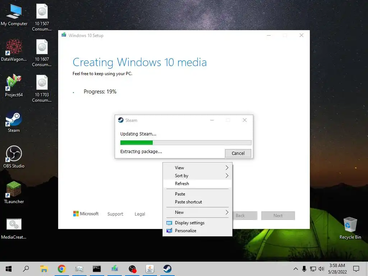Image resolution: width=368 pixels, height=276 pixels.
Task: Select the TLauncher desktop shortcut
Action: (14, 193)
